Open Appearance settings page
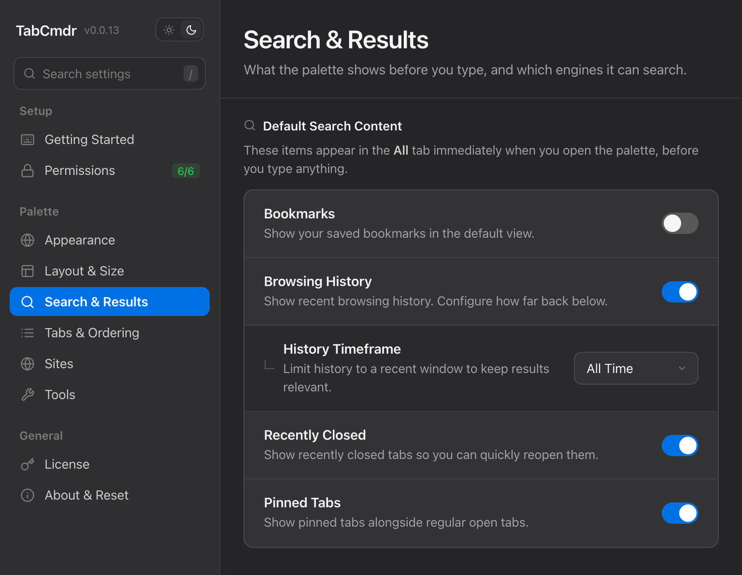 click(110, 240)
